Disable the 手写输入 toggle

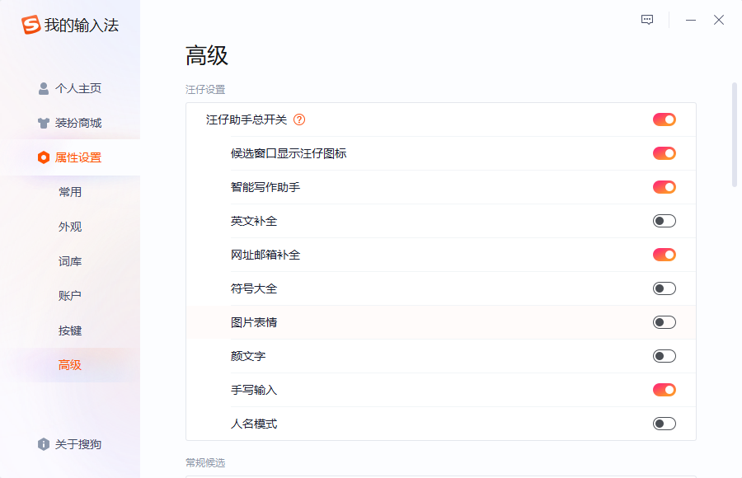pyautogui.click(x=665, y=390)
